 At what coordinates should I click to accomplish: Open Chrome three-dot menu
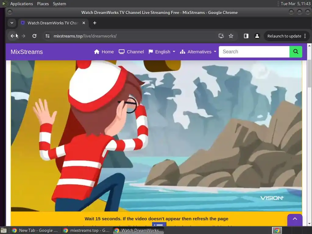(x=305, y=36)
